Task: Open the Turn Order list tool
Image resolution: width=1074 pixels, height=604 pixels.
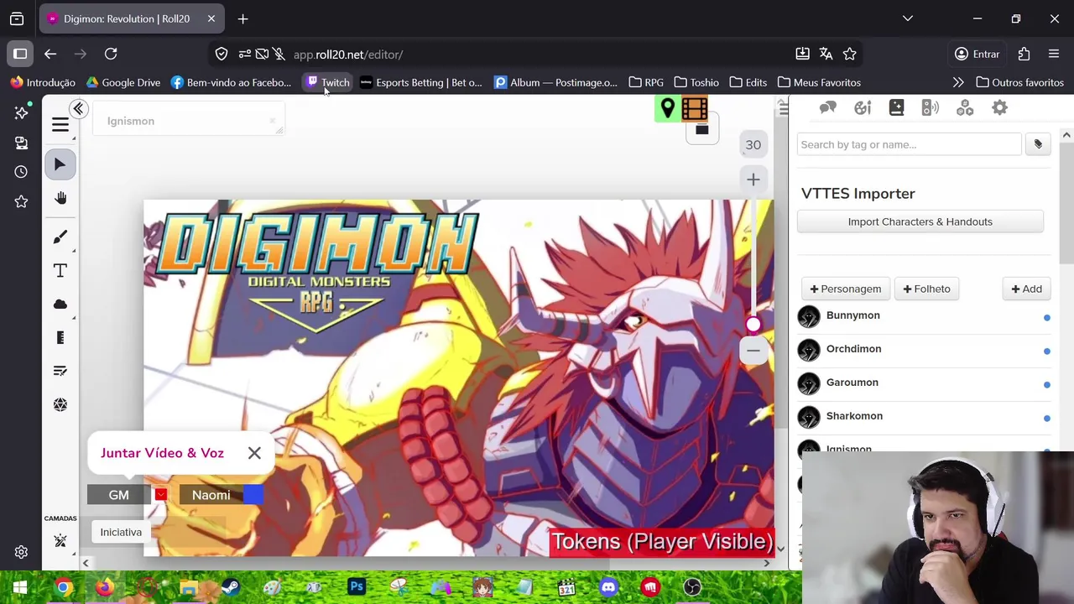Action: [60, 371]
